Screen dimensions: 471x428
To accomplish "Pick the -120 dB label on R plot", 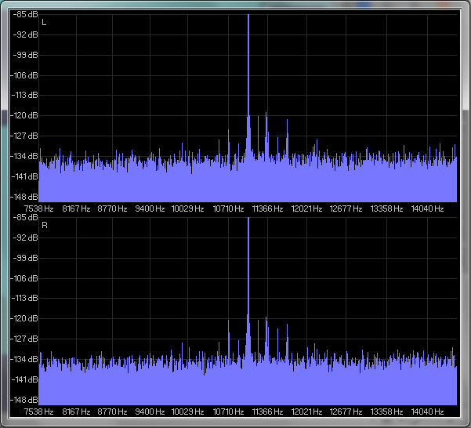I will click(24, 318).
